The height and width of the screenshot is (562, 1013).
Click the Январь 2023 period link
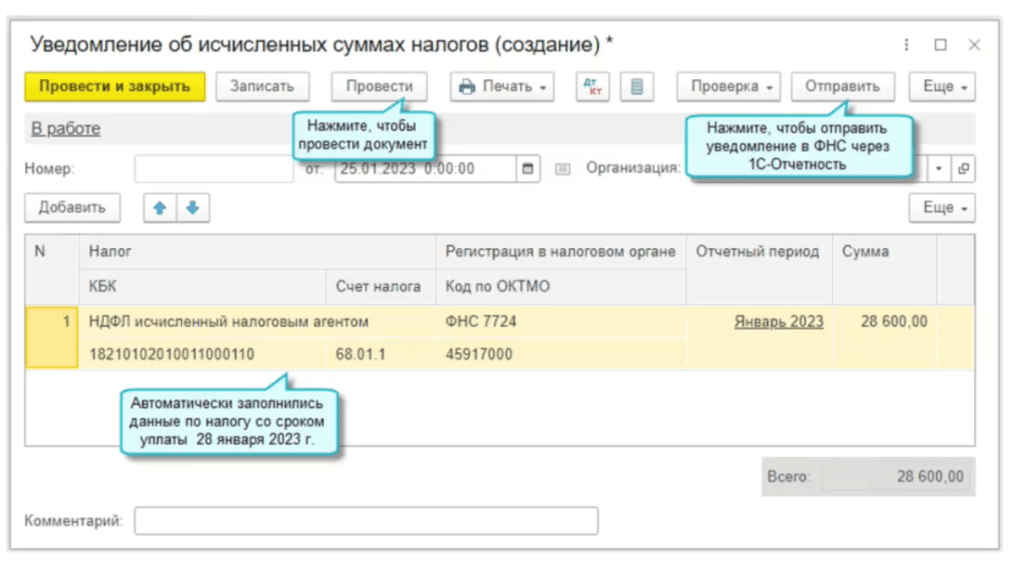(x=779, y=322)
